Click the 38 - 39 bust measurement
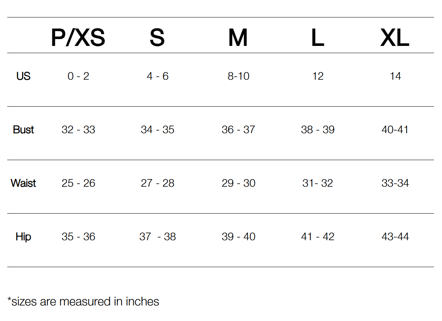This screenshot has height=321, width=442. point(318,130)
